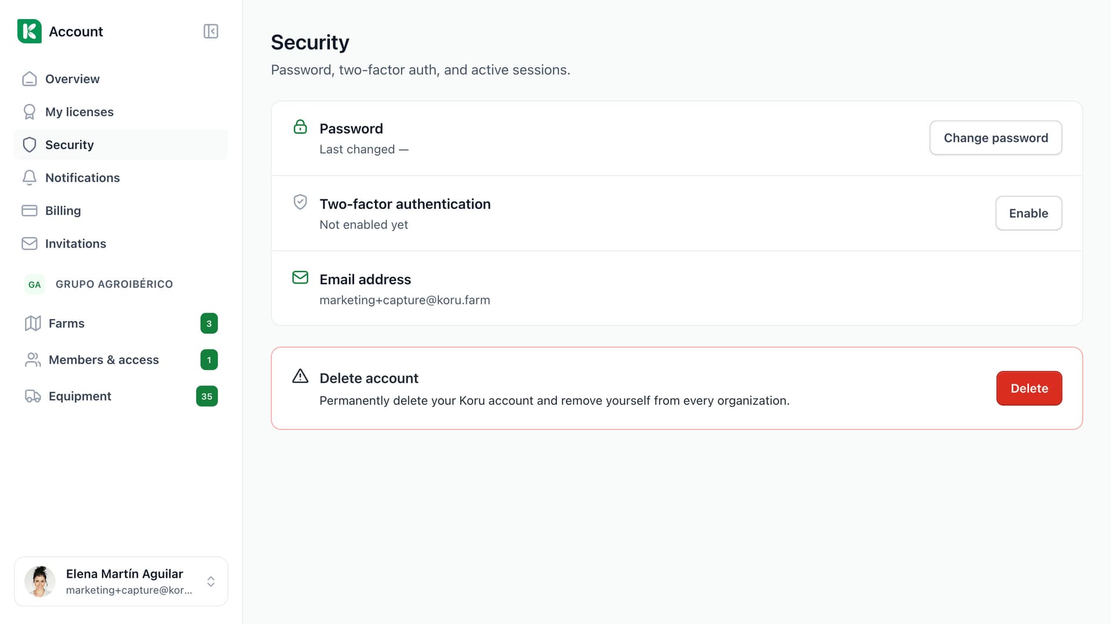Click the shield-check icon beside Two-factor authentication
The width and height of the screenshot is (1111, 624).
click(300, 202)
